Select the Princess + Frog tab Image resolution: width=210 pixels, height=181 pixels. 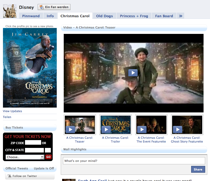(x=134, y=16)
